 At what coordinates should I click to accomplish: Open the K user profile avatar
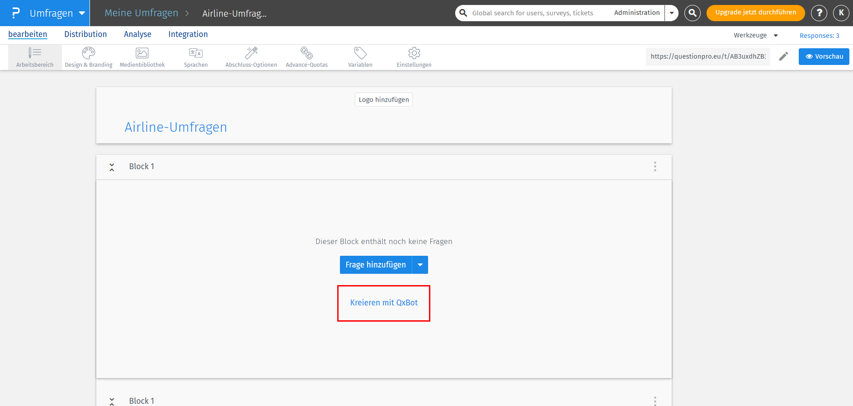[x=841, y=13]
